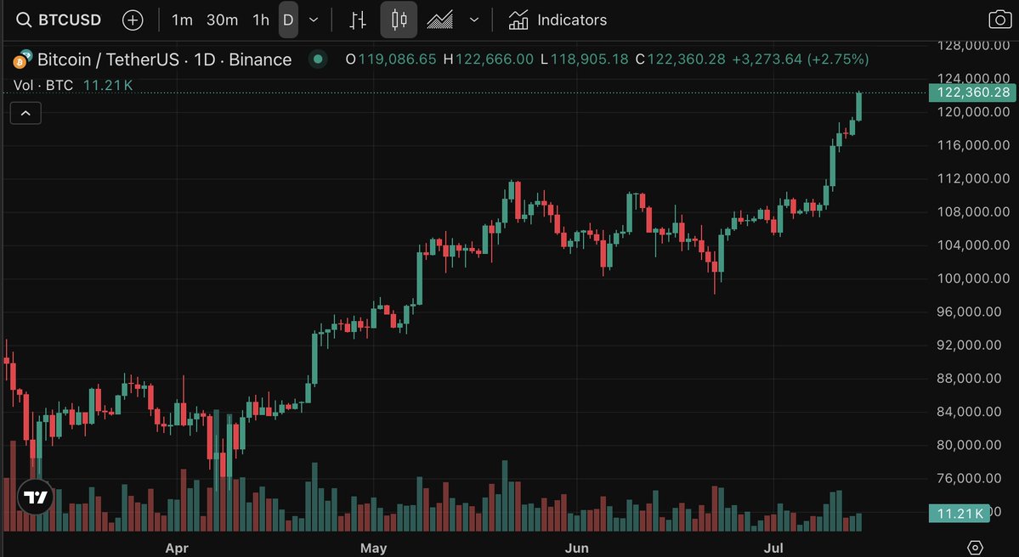Switch to 30m timeframe

pyautogui.click(x=223, y=20)
